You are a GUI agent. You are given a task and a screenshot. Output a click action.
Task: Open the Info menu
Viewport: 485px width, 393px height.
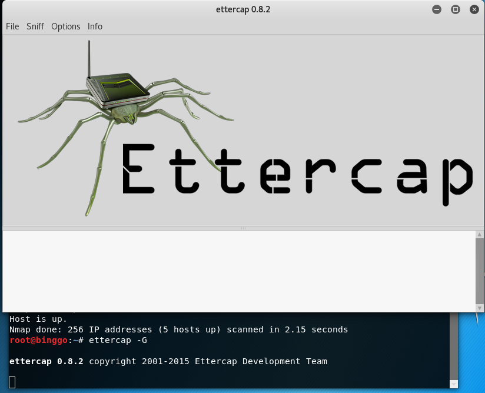tap(95, 26)
